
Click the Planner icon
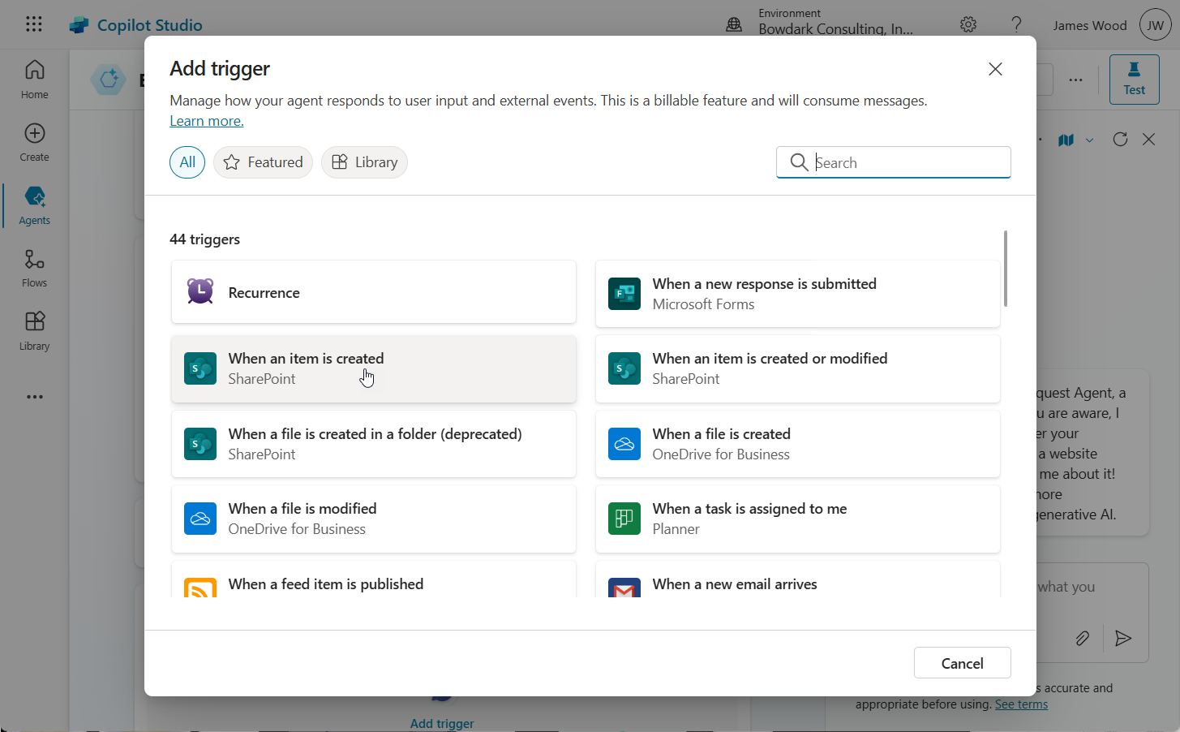[x=624, y=519]
